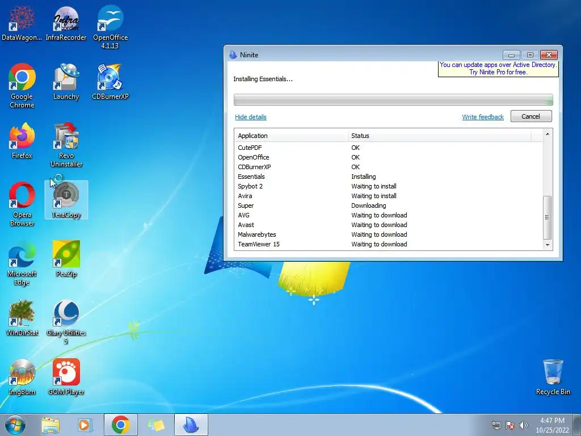Click the details list scrollbar thumb
The height and width of the screenshot is (436, 581).
pyautogui.click(x=548, y=217)
